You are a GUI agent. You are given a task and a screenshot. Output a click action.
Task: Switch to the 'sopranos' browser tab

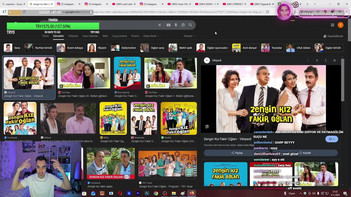pos(13,4)
